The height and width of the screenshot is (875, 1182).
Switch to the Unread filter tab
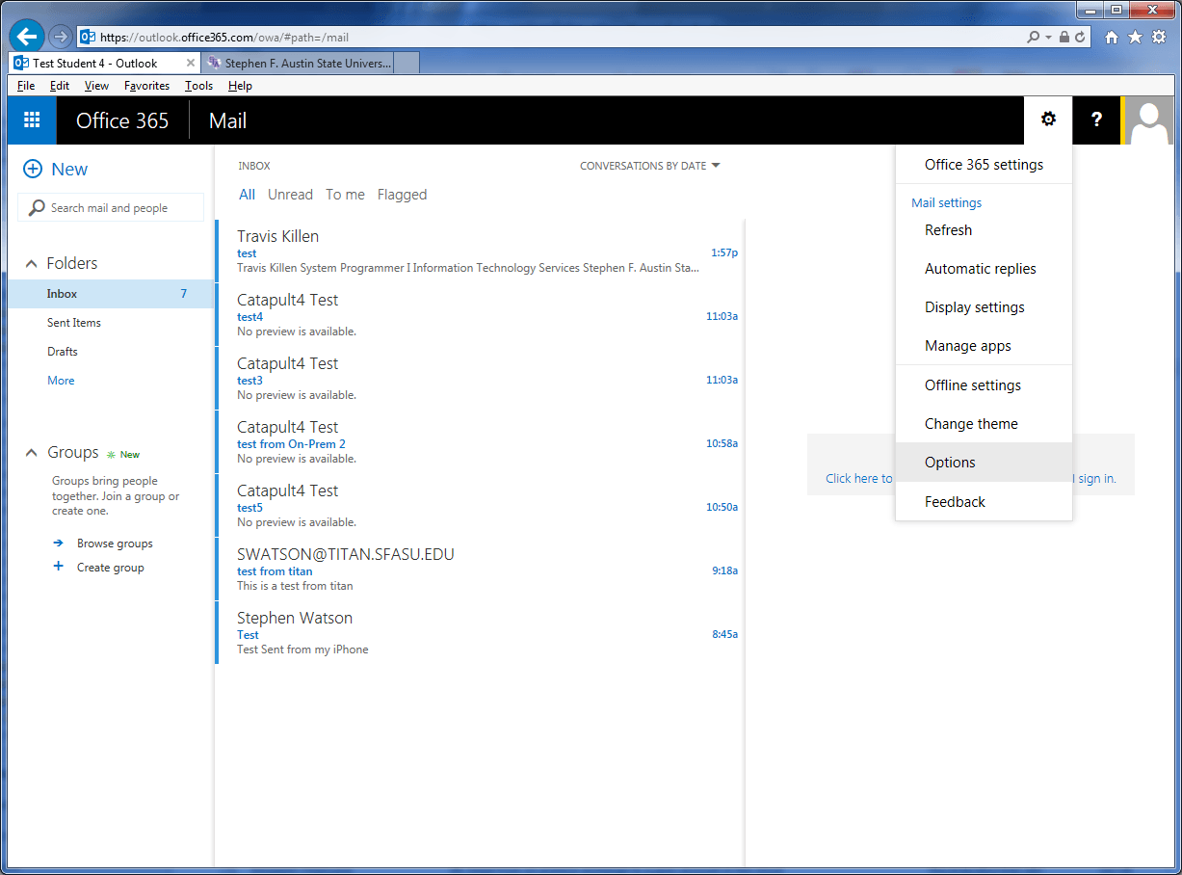point(290,195)
